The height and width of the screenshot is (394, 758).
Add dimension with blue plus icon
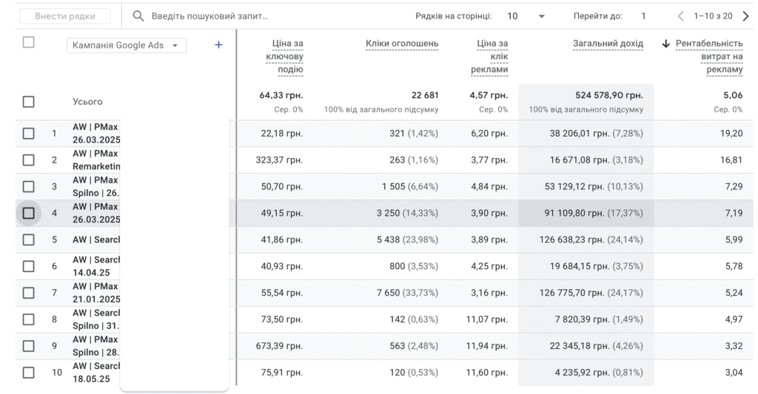tap(218, 45)
